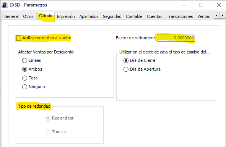This screenshot has width=226, height=147.
Task: Click the Utilizar en el cierre de caja label
Action: (165, 52)
